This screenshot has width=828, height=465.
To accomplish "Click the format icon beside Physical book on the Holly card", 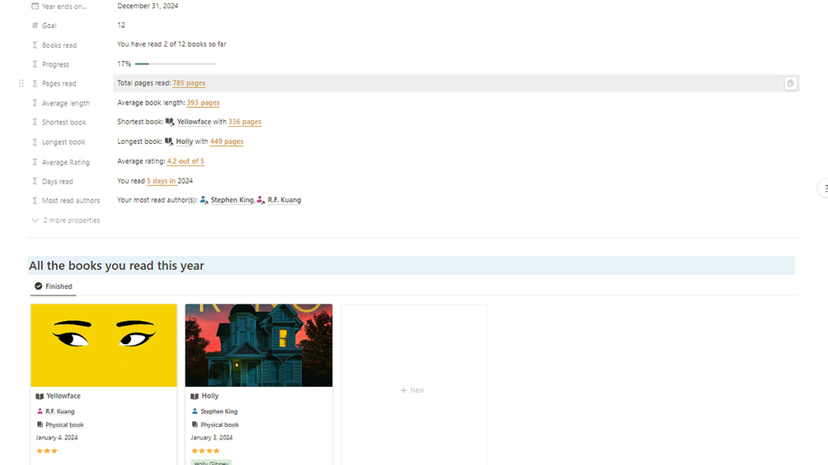I will pos(194,425).
